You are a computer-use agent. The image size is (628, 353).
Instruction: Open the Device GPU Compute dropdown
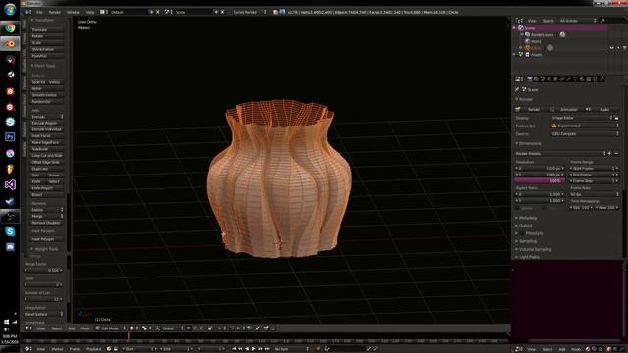tap(586, 134)
